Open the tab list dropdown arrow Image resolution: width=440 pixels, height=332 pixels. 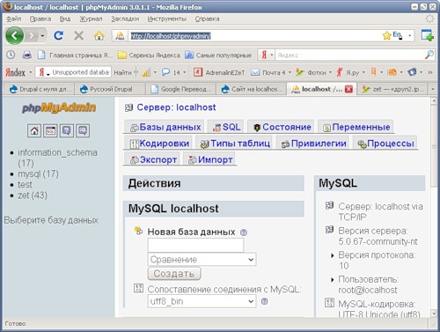[x=433, y=89]
